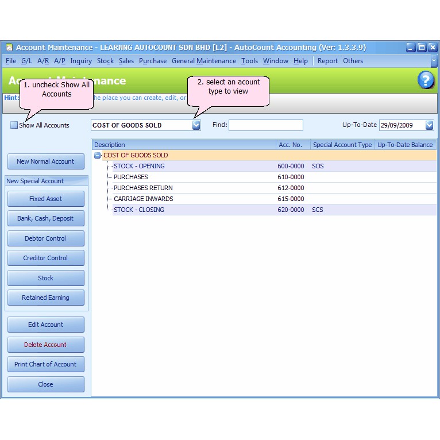Toggle the Show All Accounts checkbox

pyautogui.click(x=14, y=125)
